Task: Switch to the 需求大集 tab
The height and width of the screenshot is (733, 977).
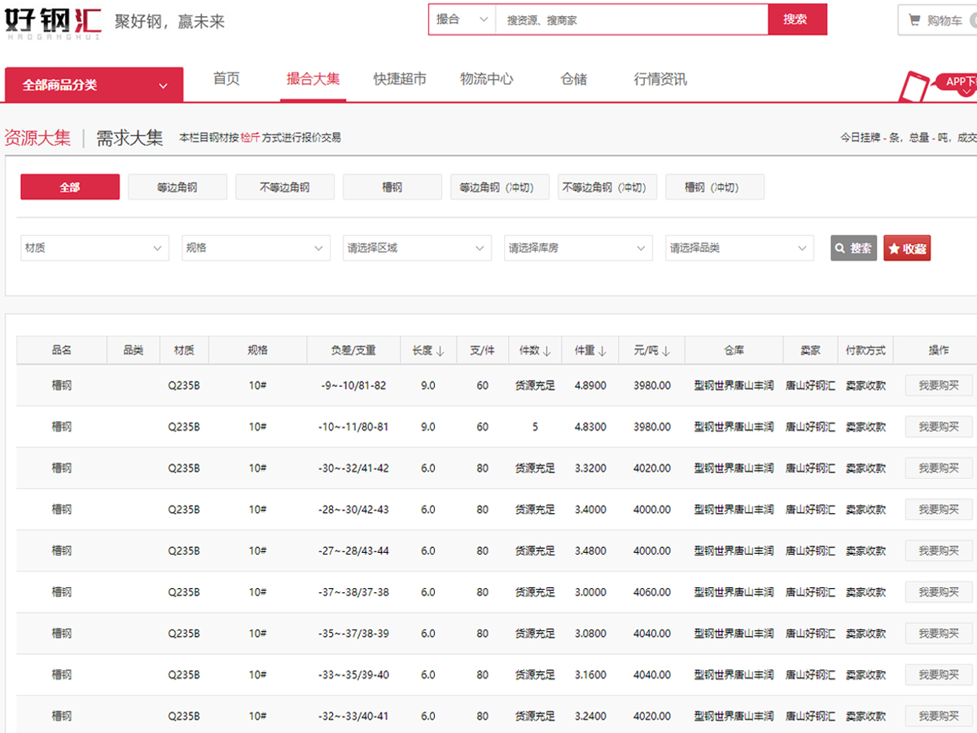Action: click(129, 138)
